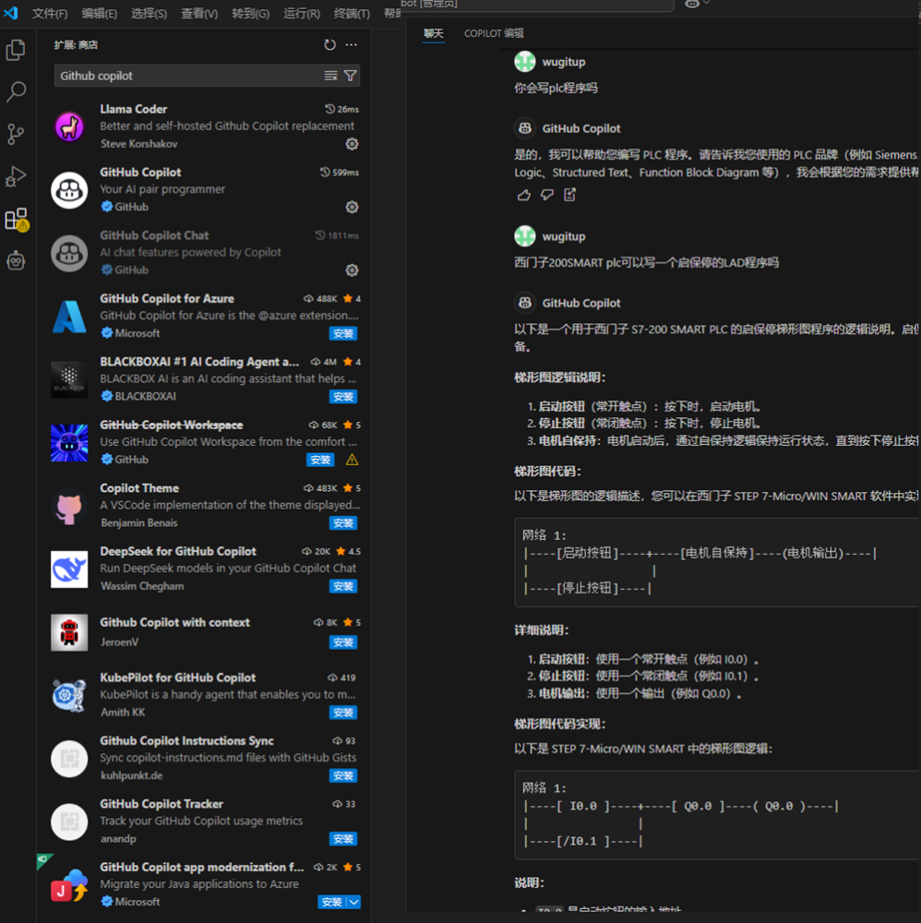This screenshot has width=921, height=923.
Task: Click thumbs down on Copilot's first reply
Action: 547,195
